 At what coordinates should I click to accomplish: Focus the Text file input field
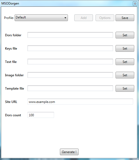[70, 62]
